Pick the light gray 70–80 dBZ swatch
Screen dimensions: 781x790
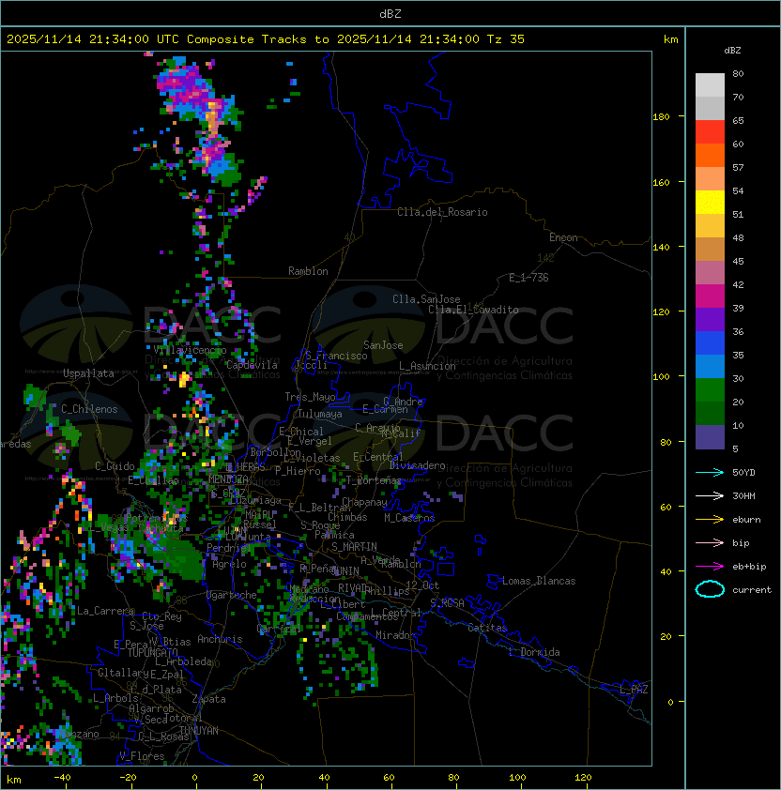pyautogui.click(x=710, y=85)
